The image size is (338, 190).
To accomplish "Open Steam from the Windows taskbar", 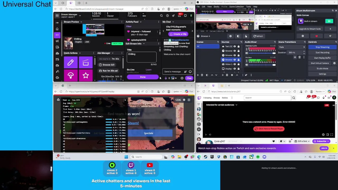I will pos(205,157).
